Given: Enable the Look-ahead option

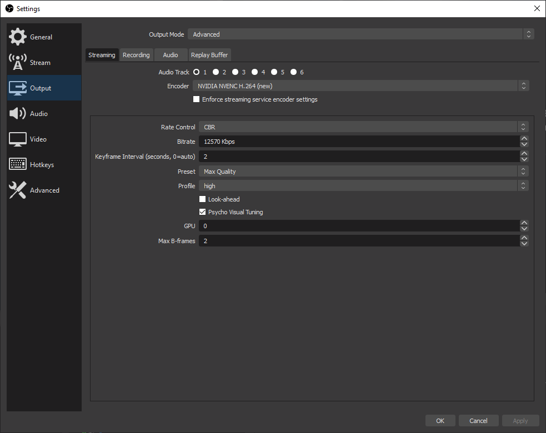Looking at the screenshot, I should click(202, 199).
